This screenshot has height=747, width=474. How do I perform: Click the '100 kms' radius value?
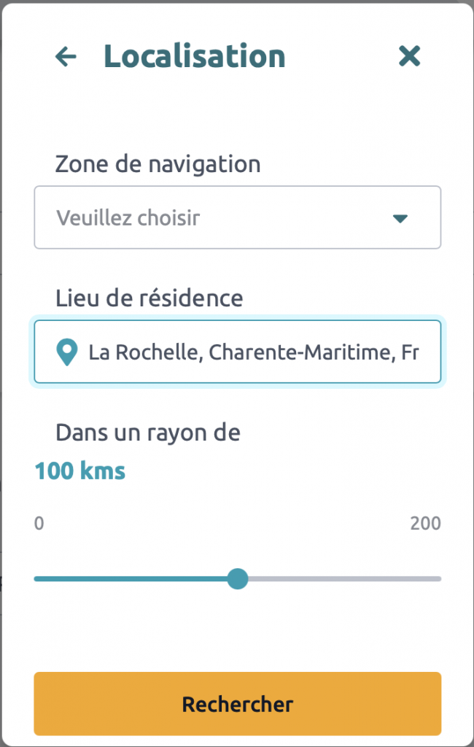[x=80, y=471]
